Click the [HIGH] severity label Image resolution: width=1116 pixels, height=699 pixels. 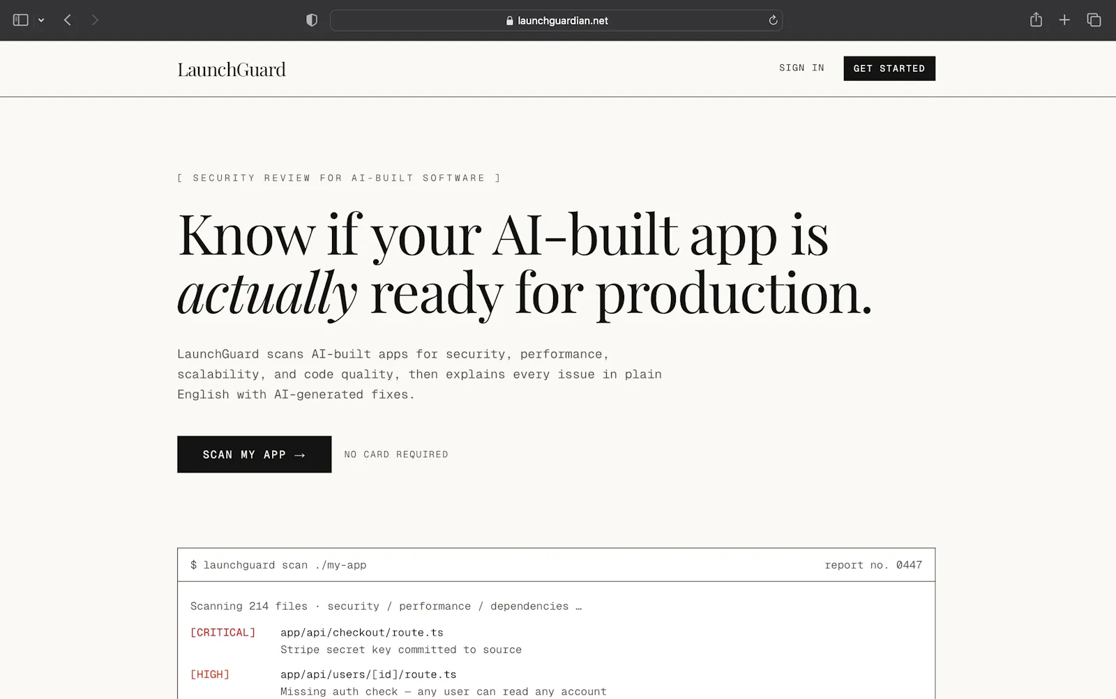(210, 675)
